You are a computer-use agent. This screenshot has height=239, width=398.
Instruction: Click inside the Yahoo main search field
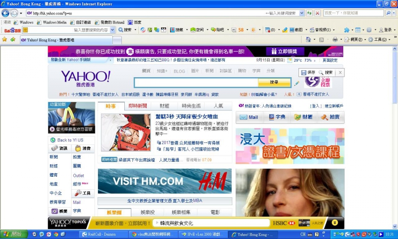(196, 83)
